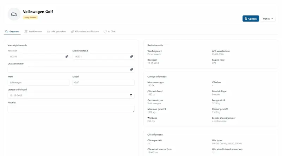Click the Olie wissel interval (maanden) value 12
Screen dimensions: 282x156
tap(213, 152)
